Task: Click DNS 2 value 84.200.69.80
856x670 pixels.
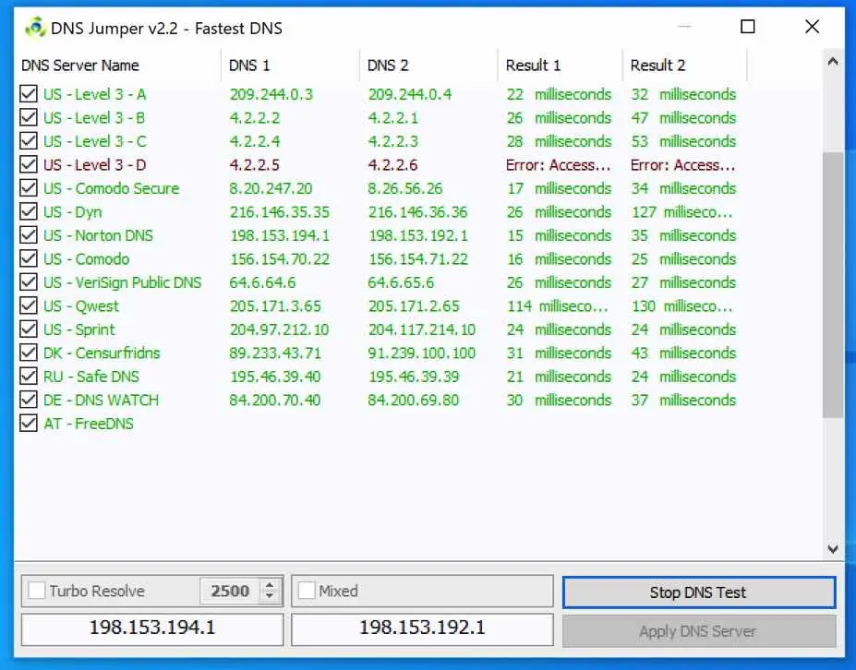Action: [414, 400]
